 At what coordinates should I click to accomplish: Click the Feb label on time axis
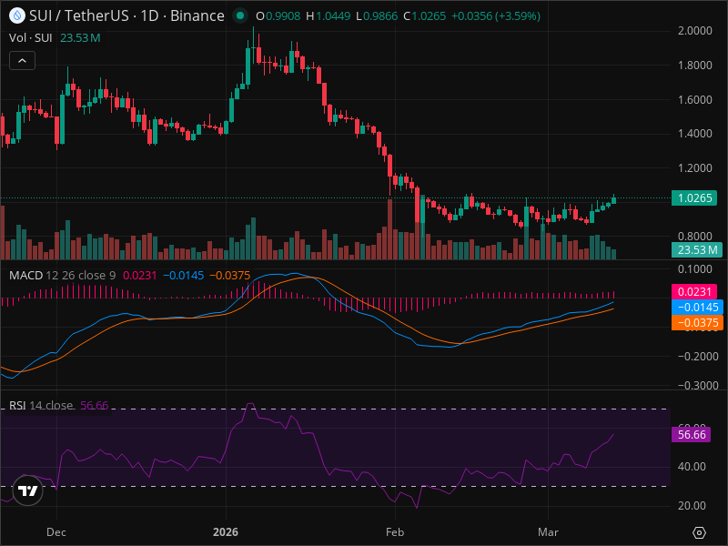coord(395,532)
